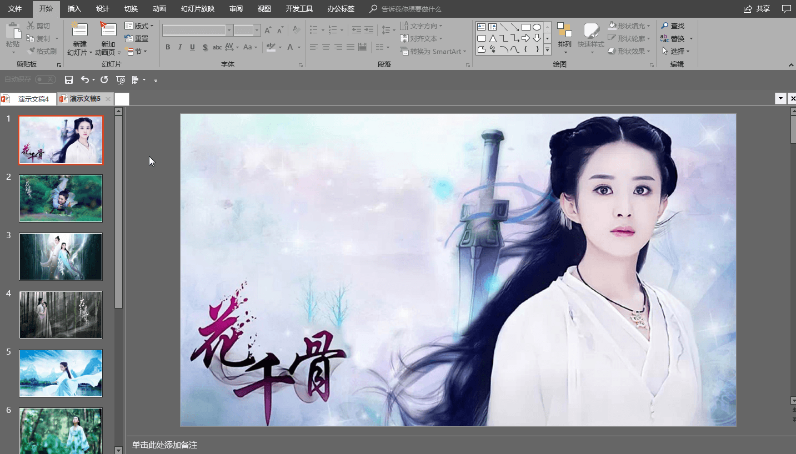Select slide 5 thumbnail

[x=61, y=373]
